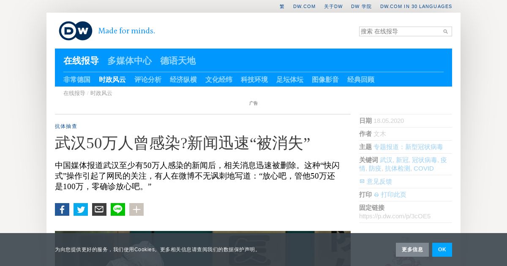Screen dimensions: 507x266
Task: Click the search magnifier icon
Action: (x=445, y=32)
